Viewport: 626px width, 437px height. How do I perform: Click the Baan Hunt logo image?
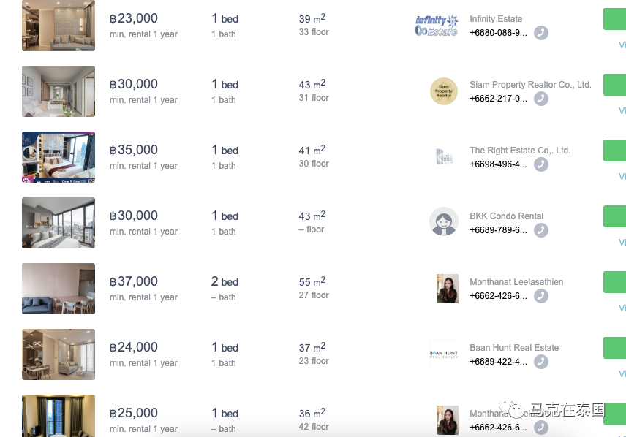[444, 354]
